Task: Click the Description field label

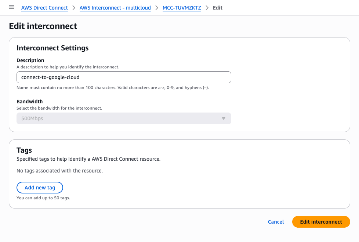Action: click(x=30, y=60)
